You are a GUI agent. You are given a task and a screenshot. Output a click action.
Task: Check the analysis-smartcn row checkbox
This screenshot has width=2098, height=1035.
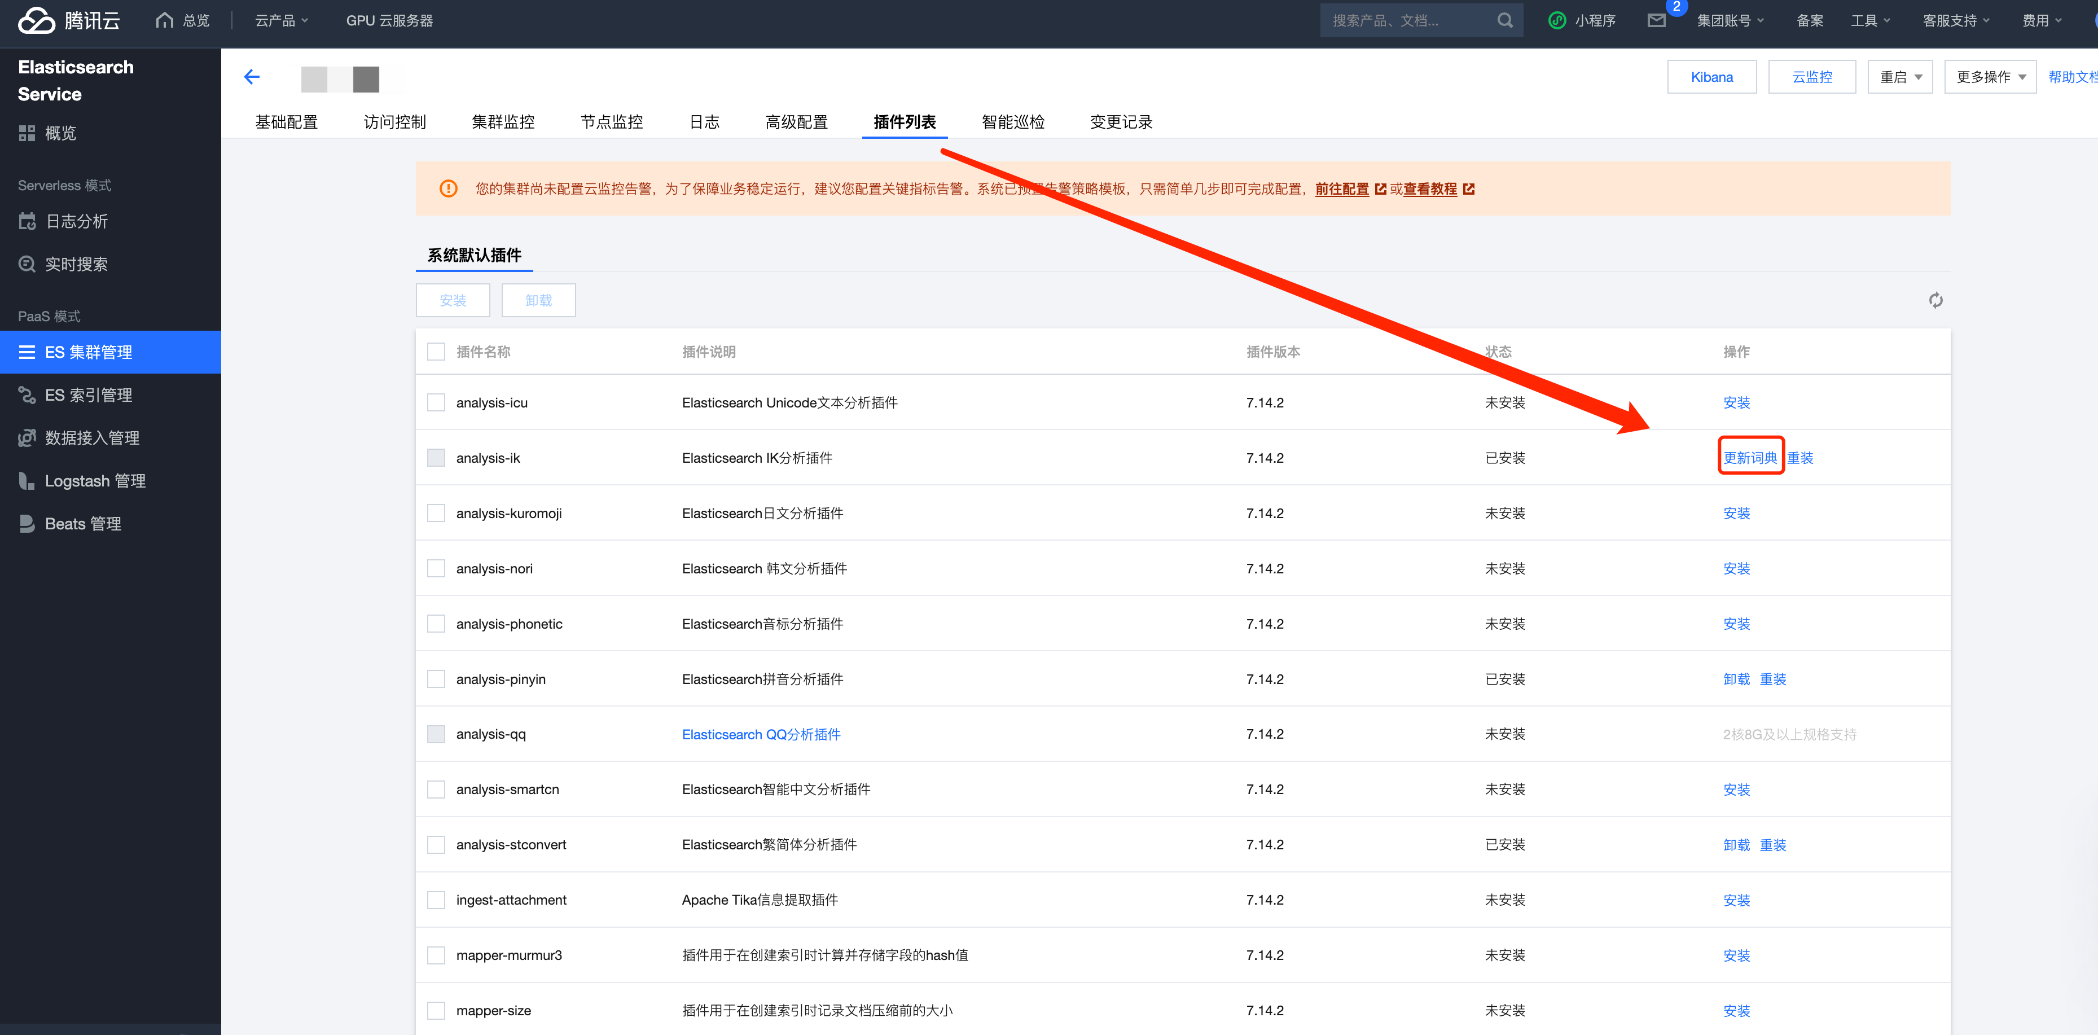(436, 790)
